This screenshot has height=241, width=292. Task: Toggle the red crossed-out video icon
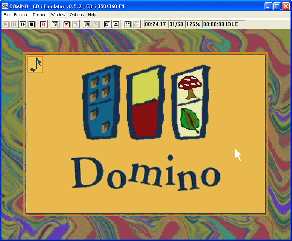click(67, 24)
